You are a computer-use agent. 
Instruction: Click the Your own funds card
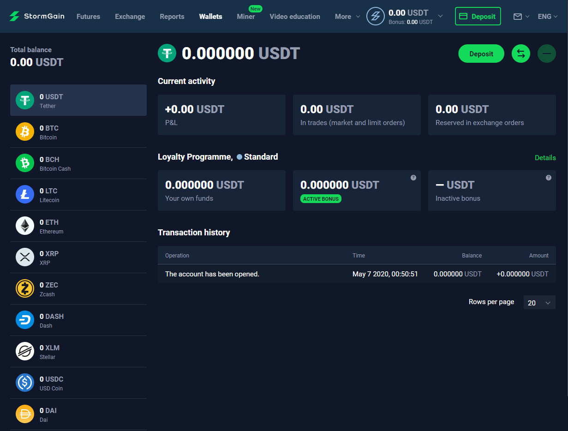[x=221, y=191]
